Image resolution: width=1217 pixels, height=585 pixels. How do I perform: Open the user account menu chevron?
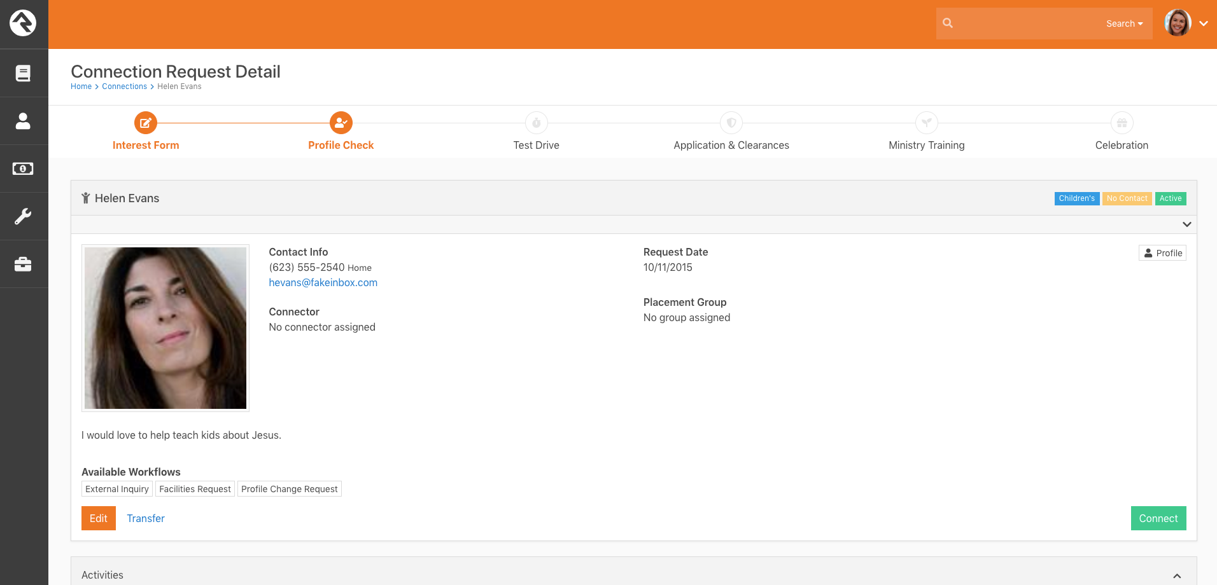pyautogui.click(x=1204, y=24)
